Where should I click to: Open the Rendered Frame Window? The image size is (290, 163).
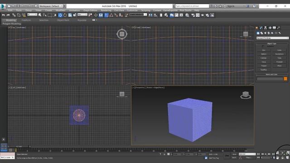pyautogui.click(x=198, y=15)
